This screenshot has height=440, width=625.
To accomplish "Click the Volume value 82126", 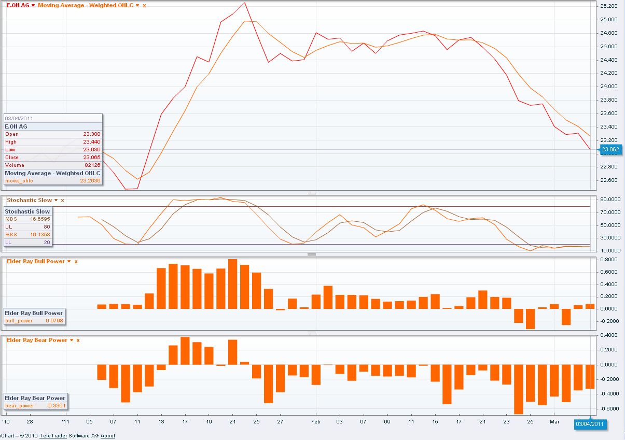I will 93,165.
